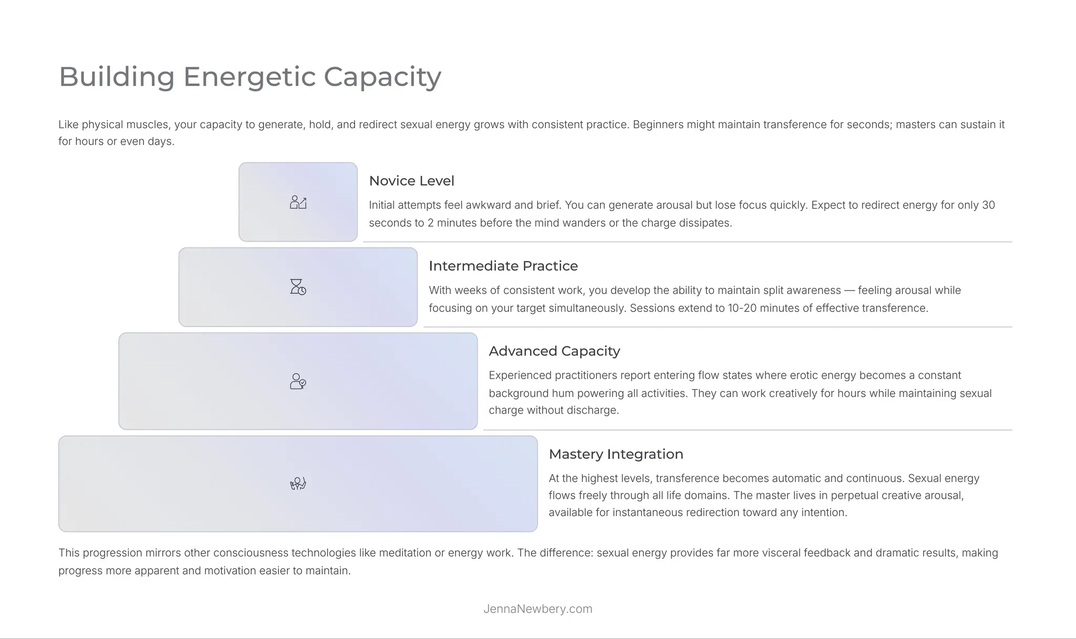Click the intro paragraph about physical muscles

point(531,133)
